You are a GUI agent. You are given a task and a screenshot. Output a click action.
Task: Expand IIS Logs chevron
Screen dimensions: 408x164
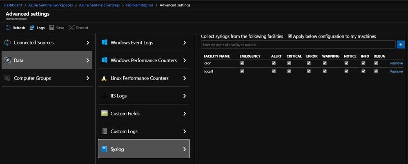[185, 96]
